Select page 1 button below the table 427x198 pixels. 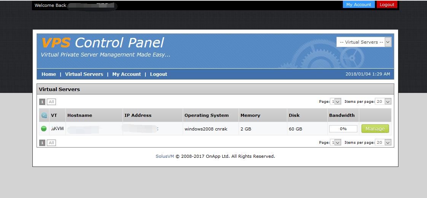click(x=42, y=143)
